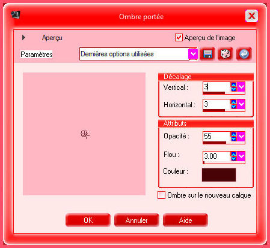The image size is (270, 248).
Task: Click into the Horizontal offset input field
Action: 216,104
